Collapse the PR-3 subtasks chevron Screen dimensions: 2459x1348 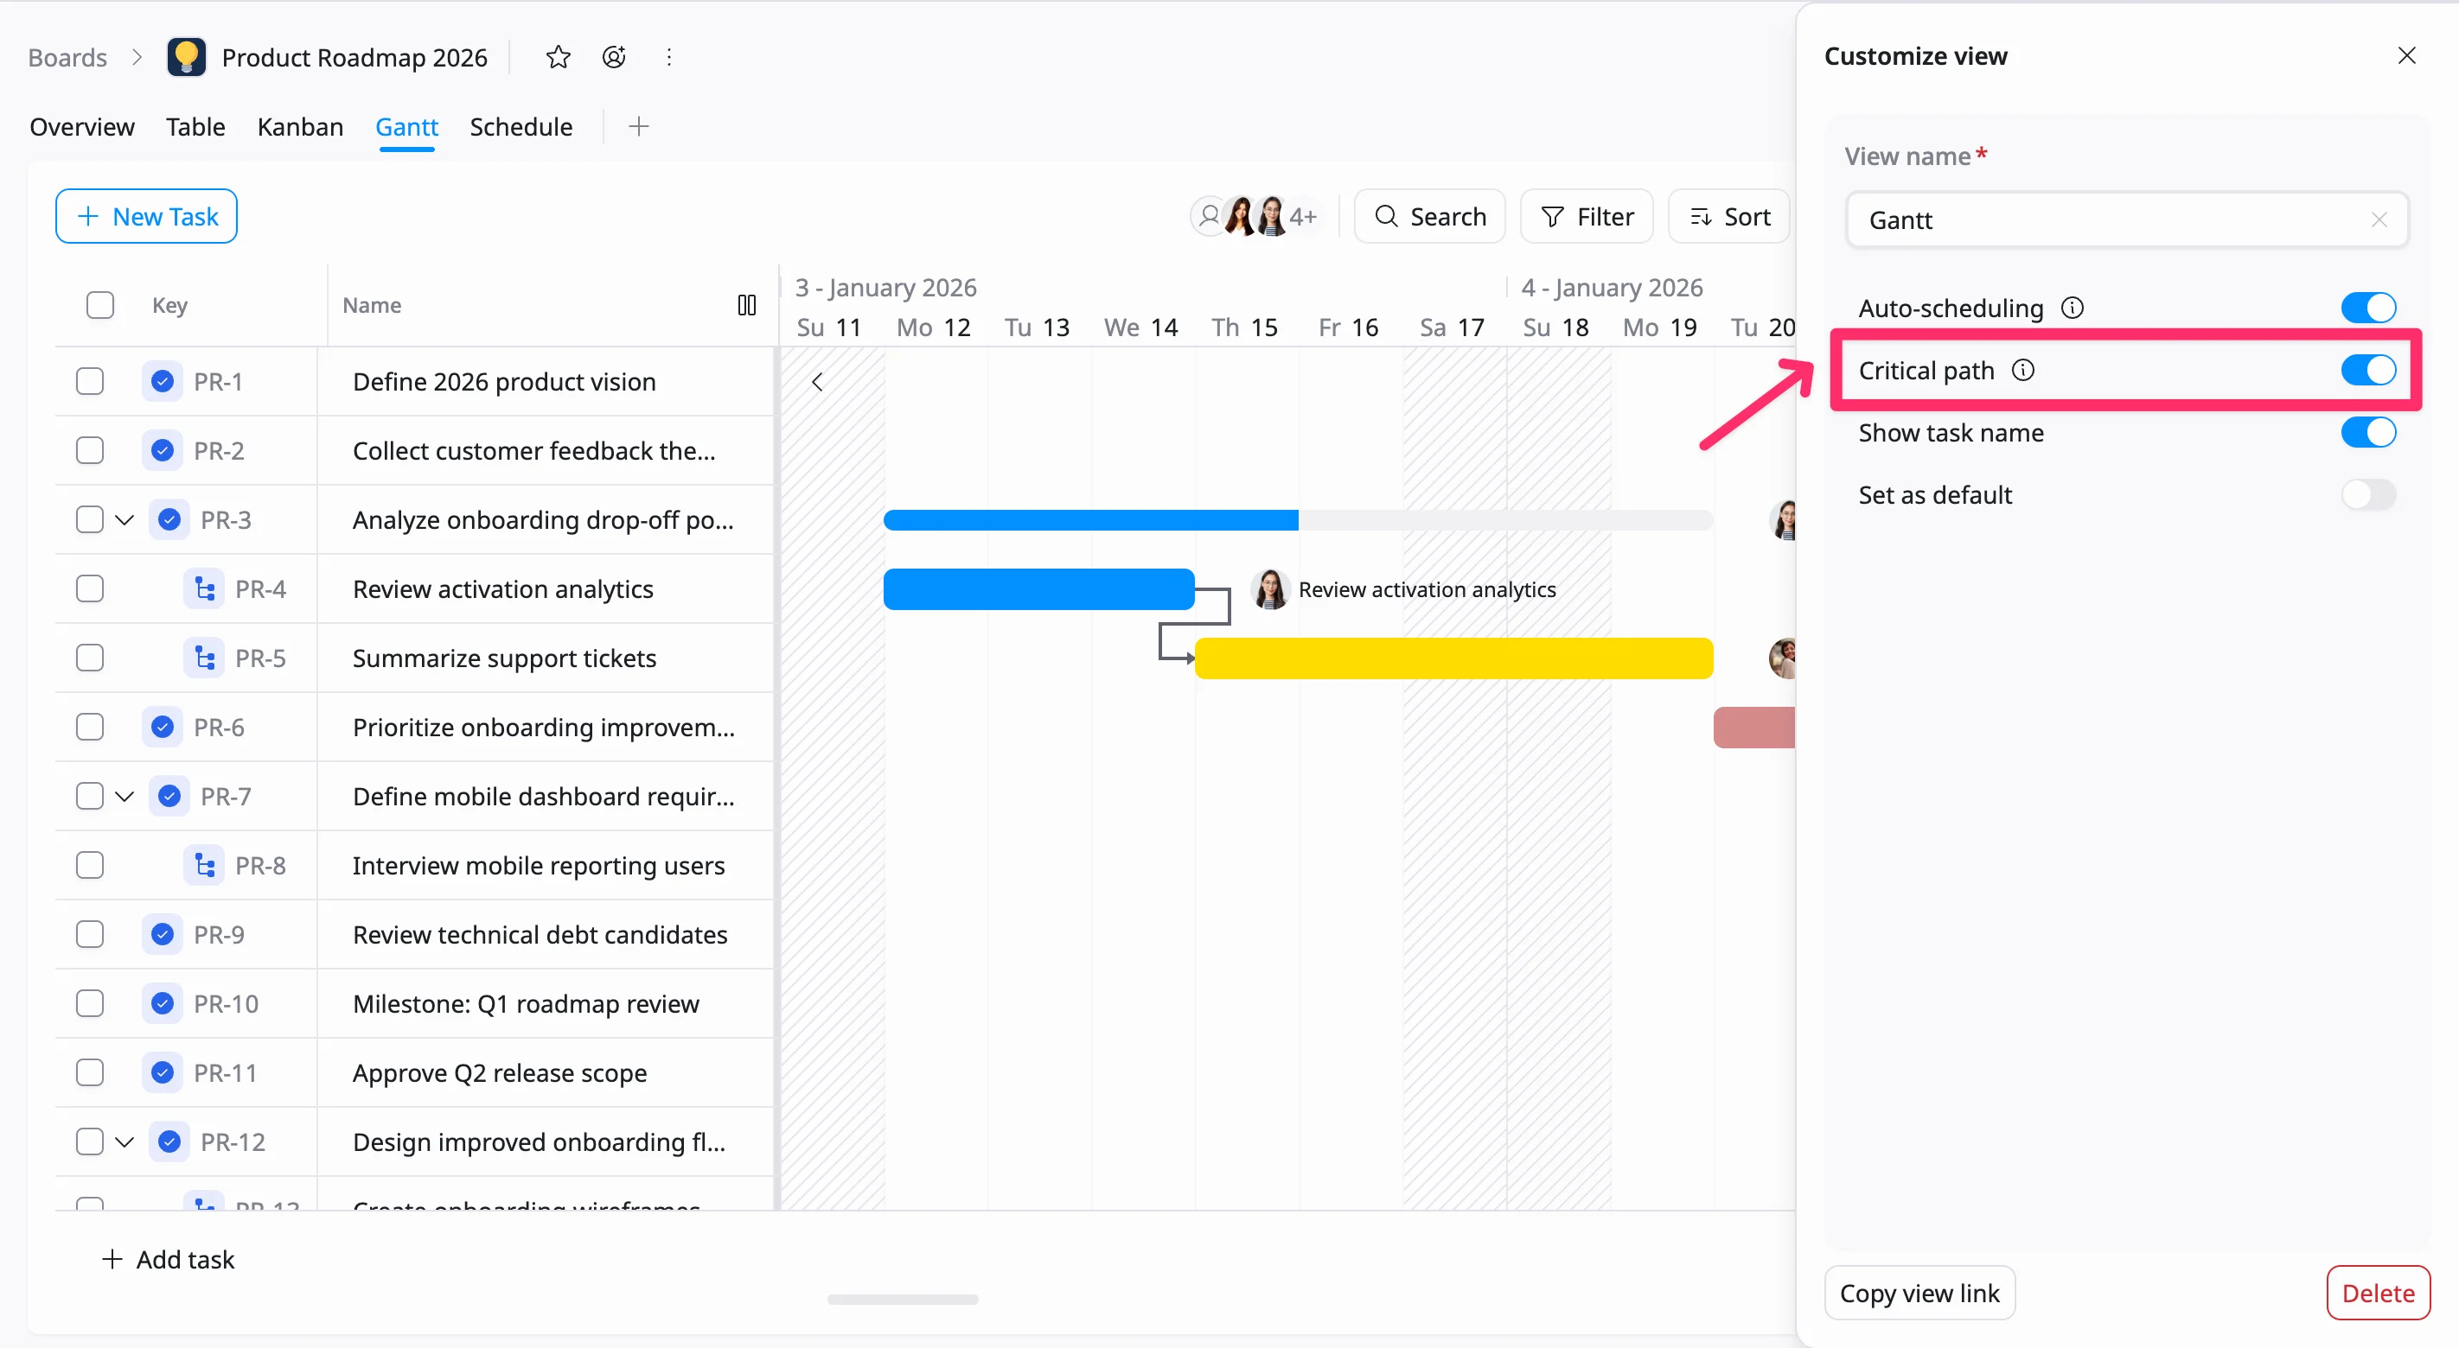coord(125,520)
